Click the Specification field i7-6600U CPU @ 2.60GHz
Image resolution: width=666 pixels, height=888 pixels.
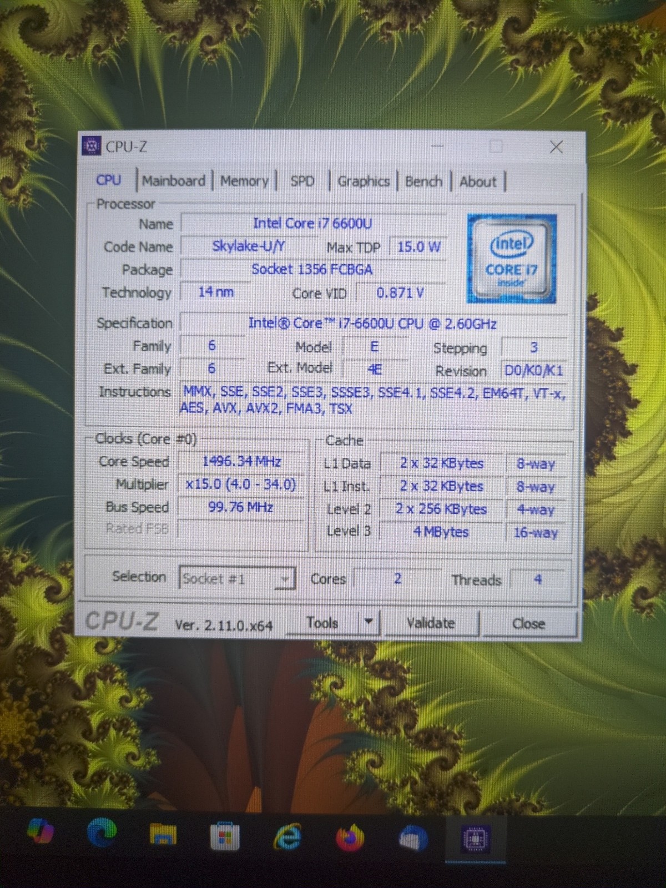(373, 323)
